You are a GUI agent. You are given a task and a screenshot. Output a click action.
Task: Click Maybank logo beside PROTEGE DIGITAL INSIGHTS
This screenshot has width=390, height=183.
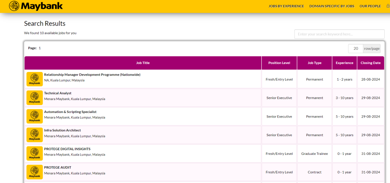click(35, 154)
